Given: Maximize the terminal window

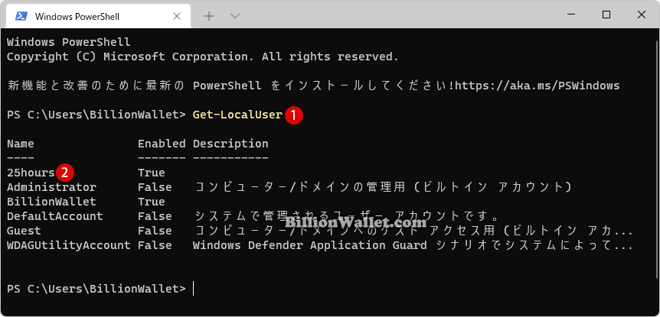Looking at the screenshot, I should pyautogui.click(x=606, y=15).
